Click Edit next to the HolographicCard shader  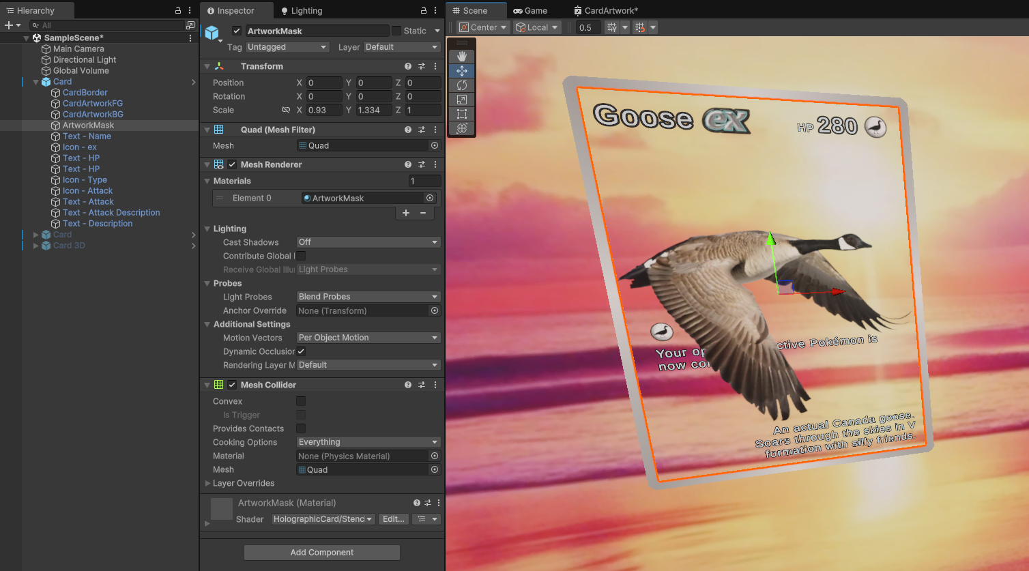coord(394,519)
